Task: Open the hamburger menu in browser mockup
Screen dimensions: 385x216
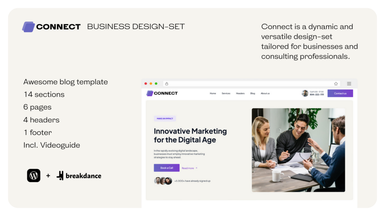Action: [349, 84]
